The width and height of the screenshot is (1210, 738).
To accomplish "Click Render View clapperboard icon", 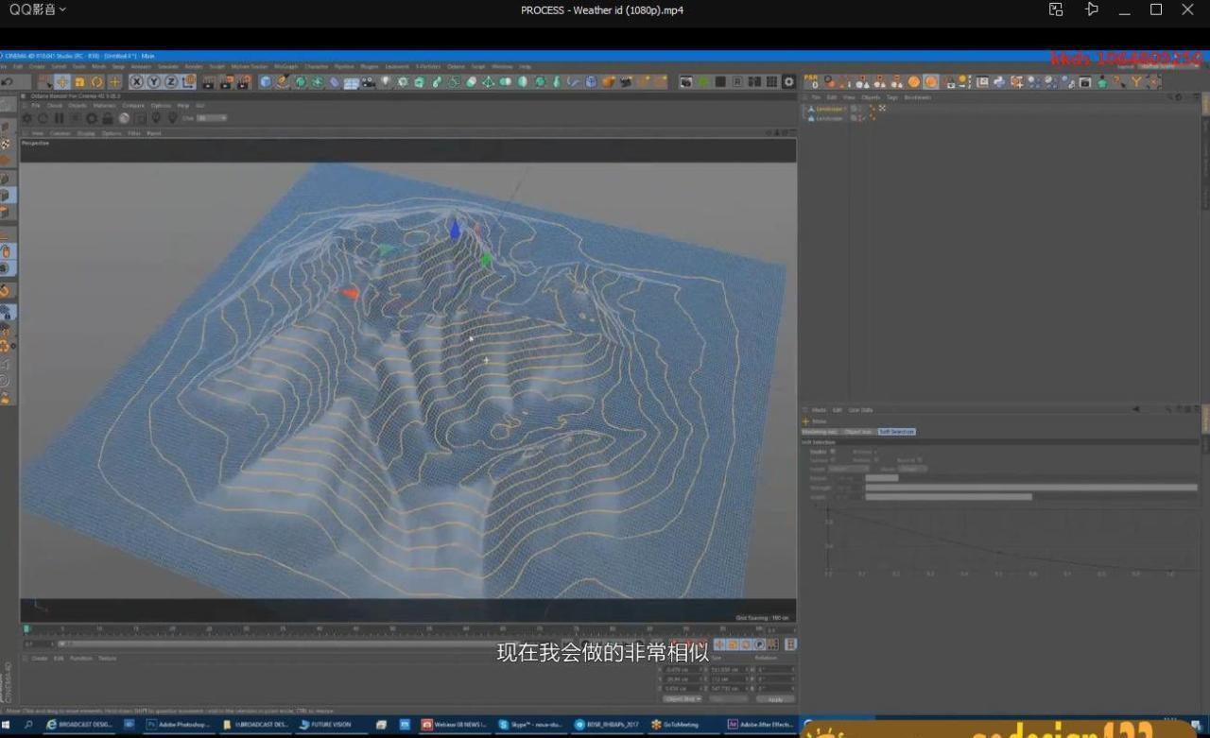I will coord(209,82).
